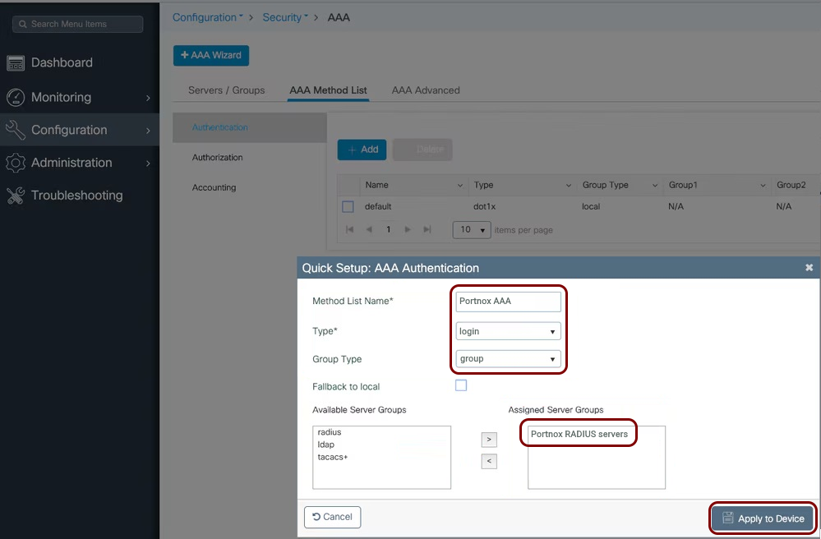Click the Method List Name field
Viewport: 821px width, 539px height.
click(508, 302)
